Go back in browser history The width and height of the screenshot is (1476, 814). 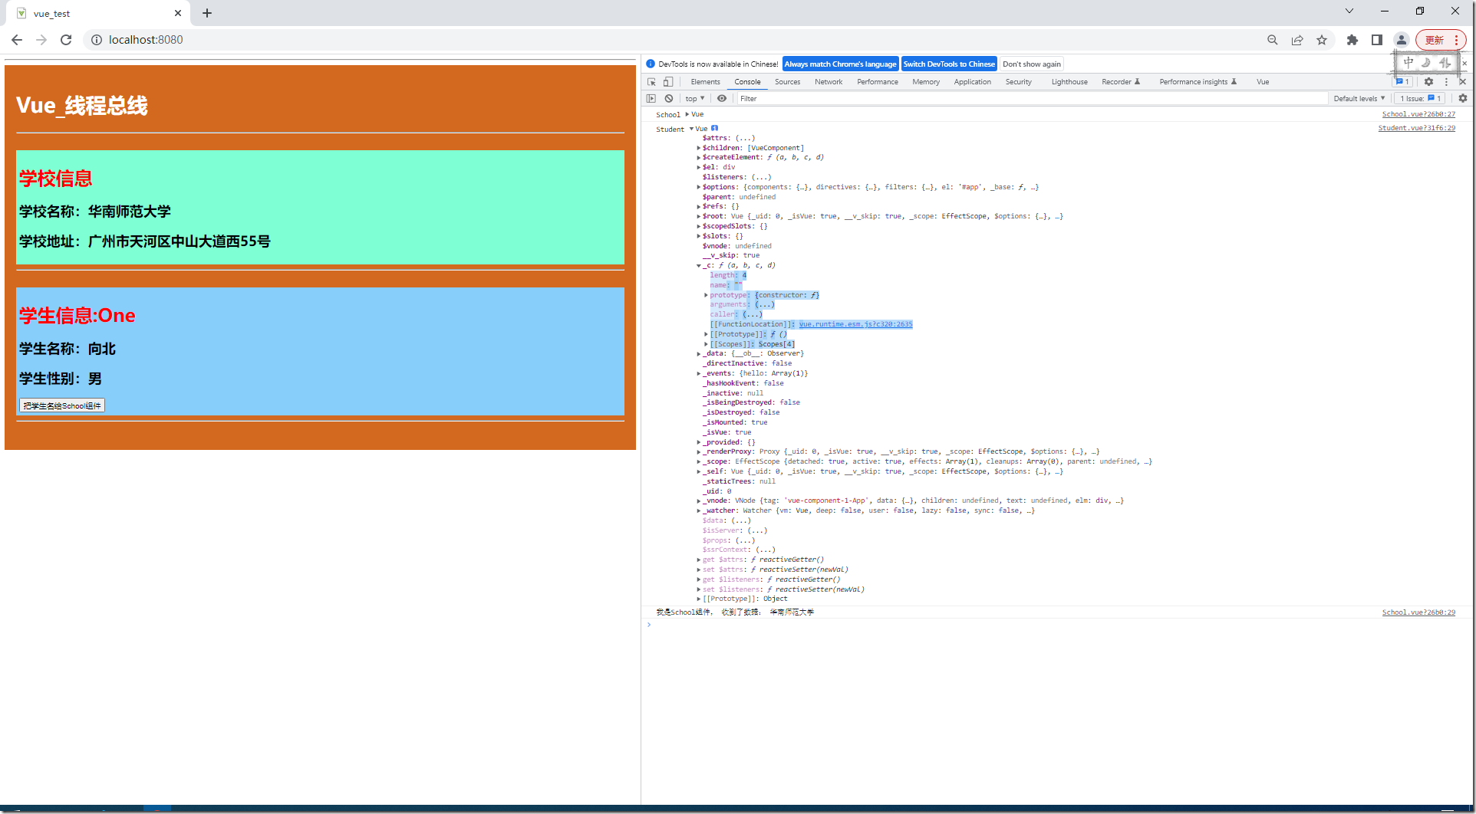click(x=17, y=40)
